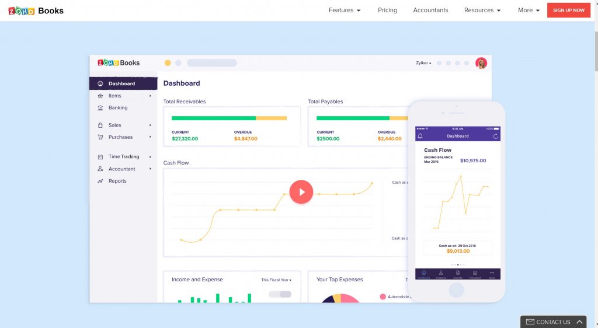The height and width of the screenshot is (328, 598).
Task: Click the Banking building icon
Action: tap(100, 108)
